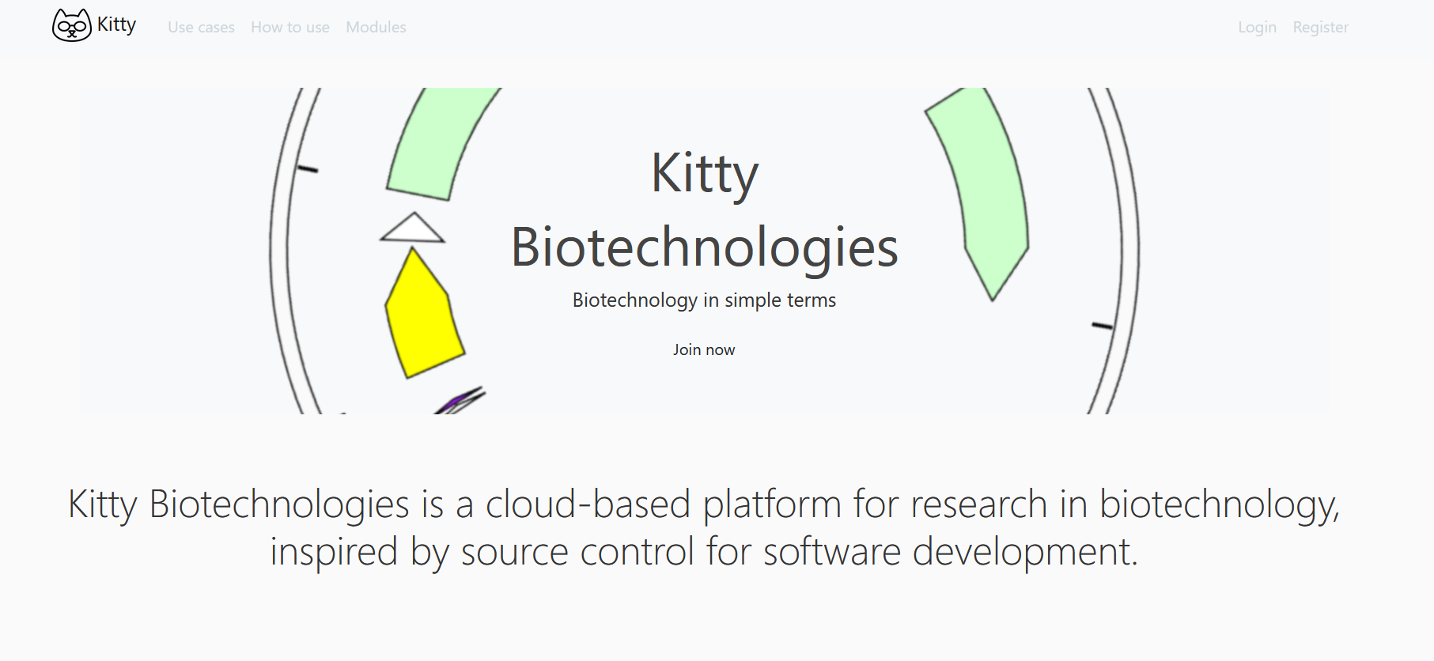Open the Use cases menu
Viewport: 1434px width, 661px height.
pyautogui.click(x=201, y=27)
